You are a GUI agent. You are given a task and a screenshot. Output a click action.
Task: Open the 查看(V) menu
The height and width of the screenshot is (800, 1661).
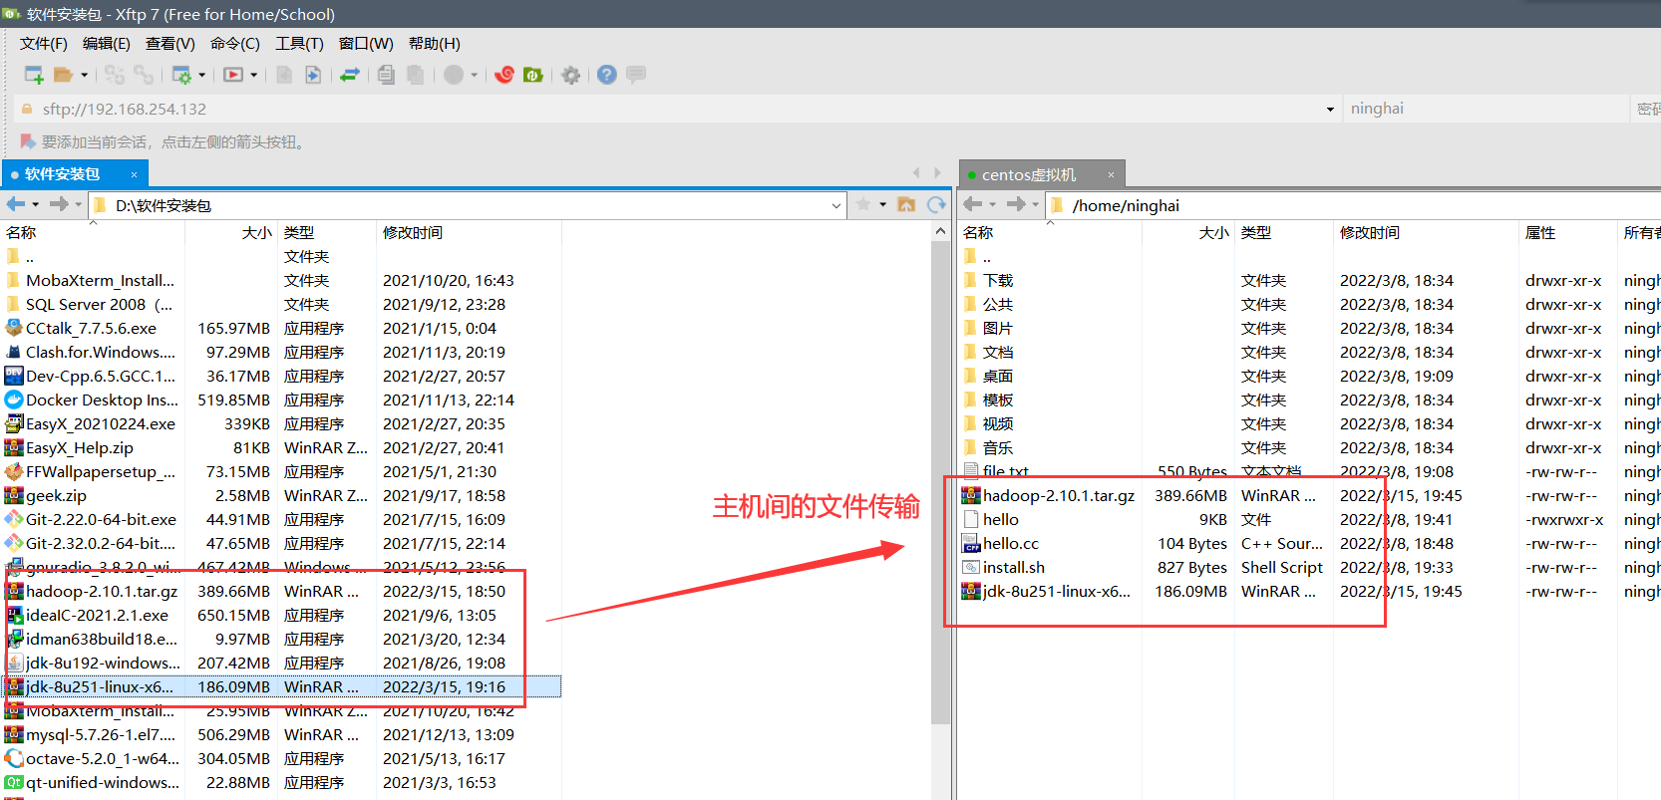170,44
